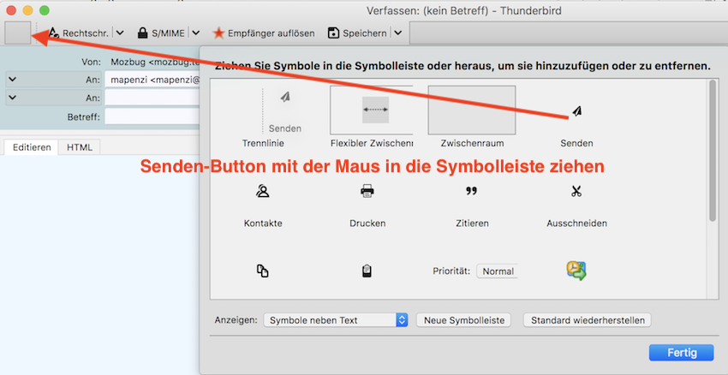Click the Von: sender Mozbug address
Image resolution: width=728 pixels, height=375 pixels.
point(155,62)
